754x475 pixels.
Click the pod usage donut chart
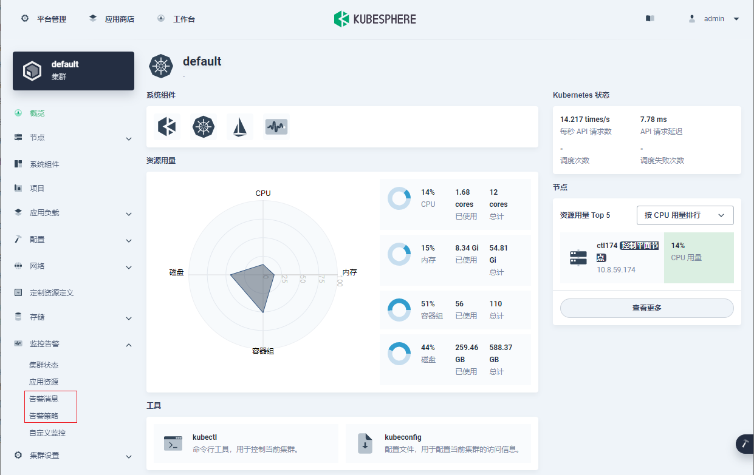click(399, 309)
